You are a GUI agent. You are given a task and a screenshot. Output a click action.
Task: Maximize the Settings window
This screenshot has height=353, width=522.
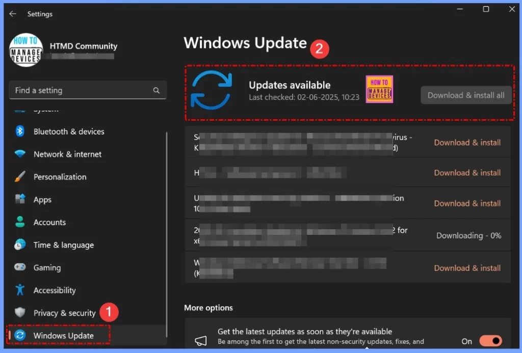(486, 9)
